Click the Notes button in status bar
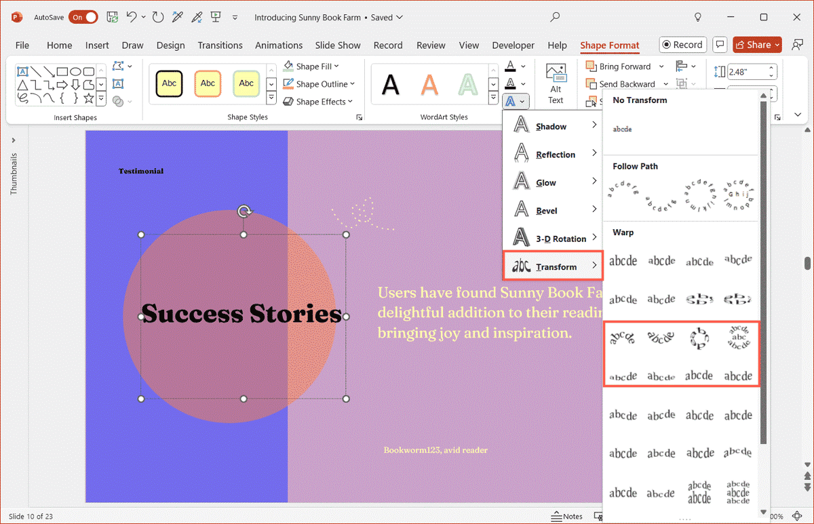The image size is (814, 524). (x=566, y=517)
